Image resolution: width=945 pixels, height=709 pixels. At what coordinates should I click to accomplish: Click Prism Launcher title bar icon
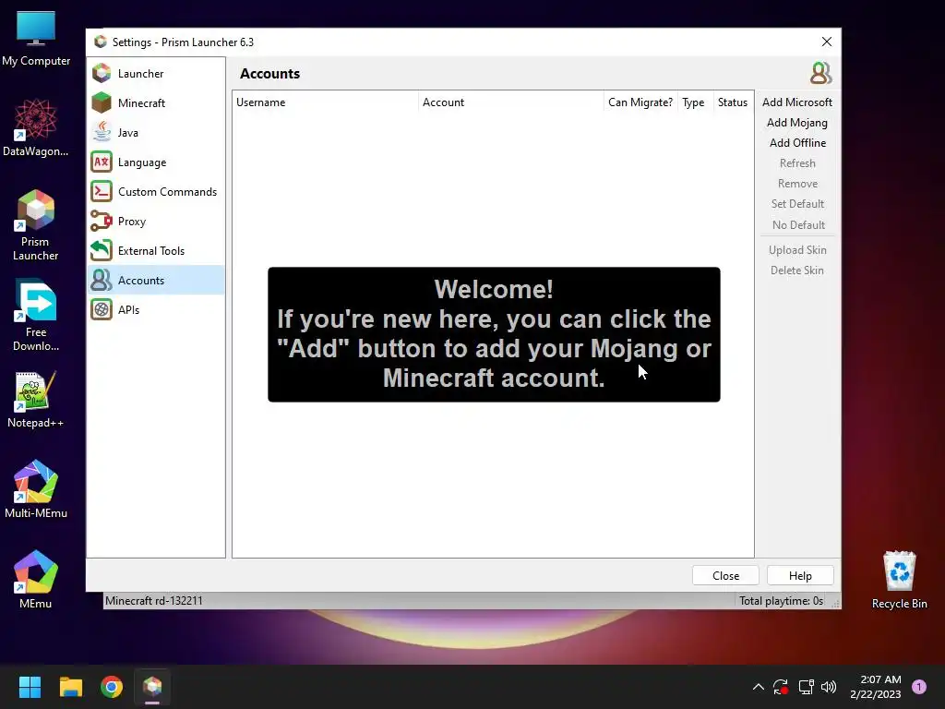101,42
